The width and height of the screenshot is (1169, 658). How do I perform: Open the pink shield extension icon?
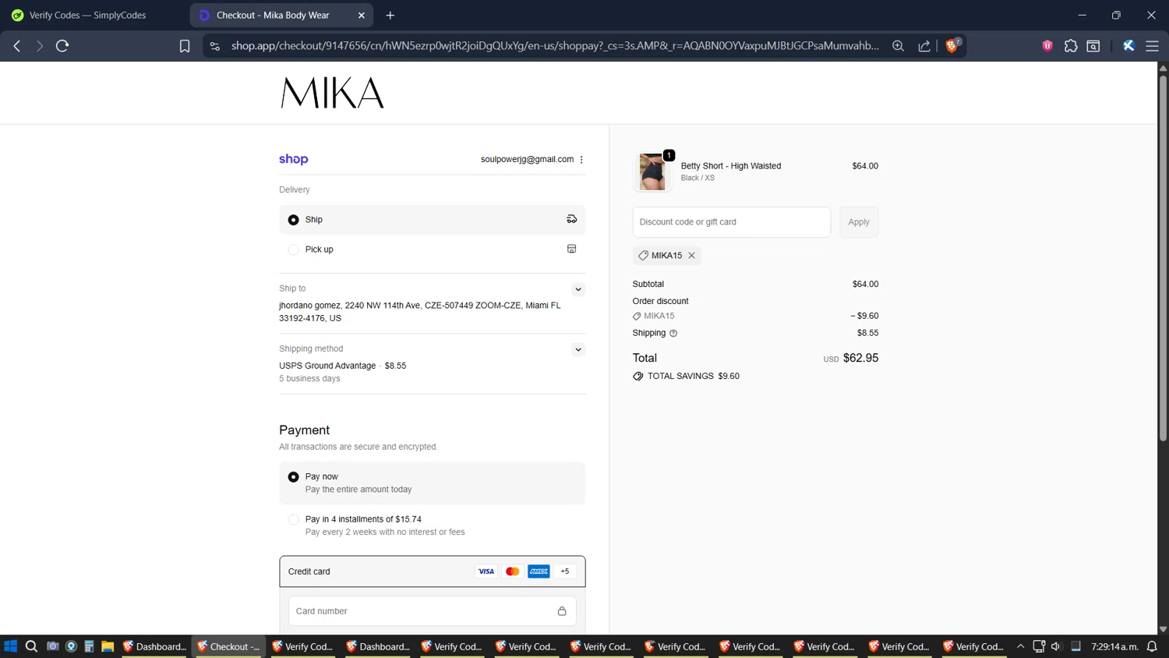point(1047,46)
